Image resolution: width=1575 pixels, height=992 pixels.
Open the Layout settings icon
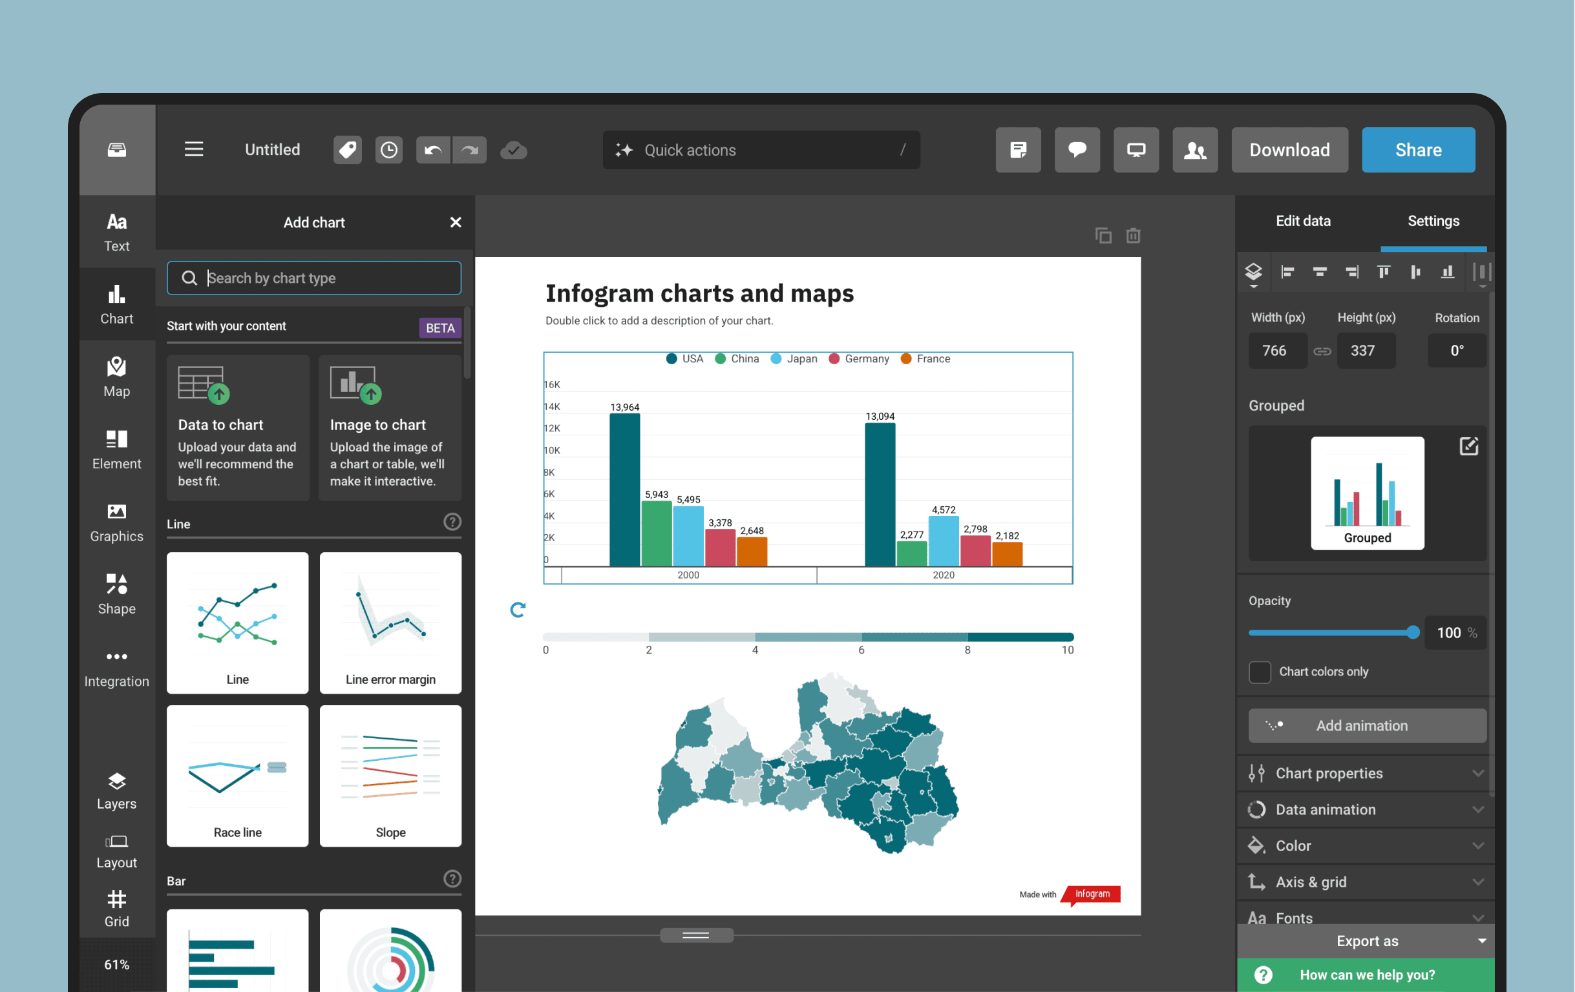tap(116, 850)
